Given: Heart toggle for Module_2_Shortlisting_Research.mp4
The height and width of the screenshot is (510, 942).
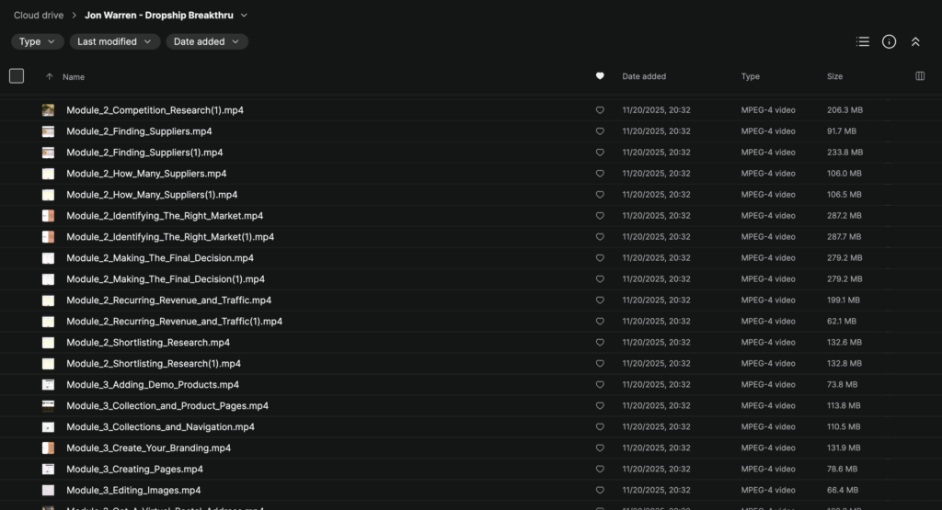Looking at the screenshot, I should 600,343.
